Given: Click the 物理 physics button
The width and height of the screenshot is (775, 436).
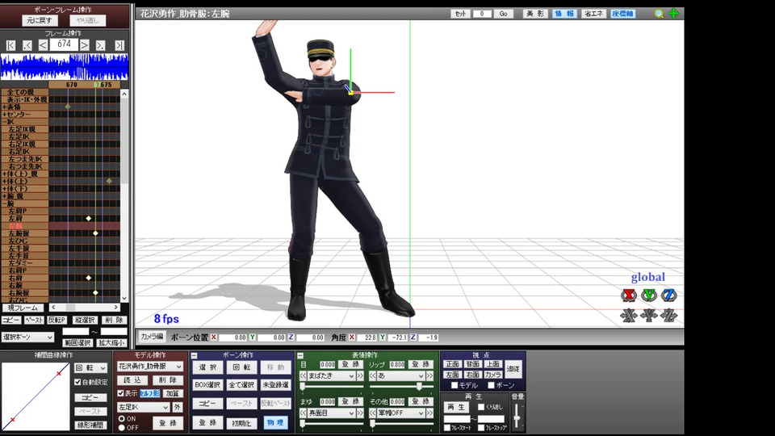Looking at the screenshot, I should tap(275, 422).
